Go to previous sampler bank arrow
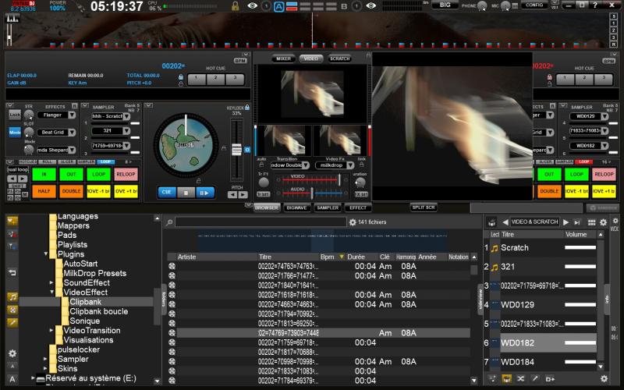 click(x=505, y=222)
